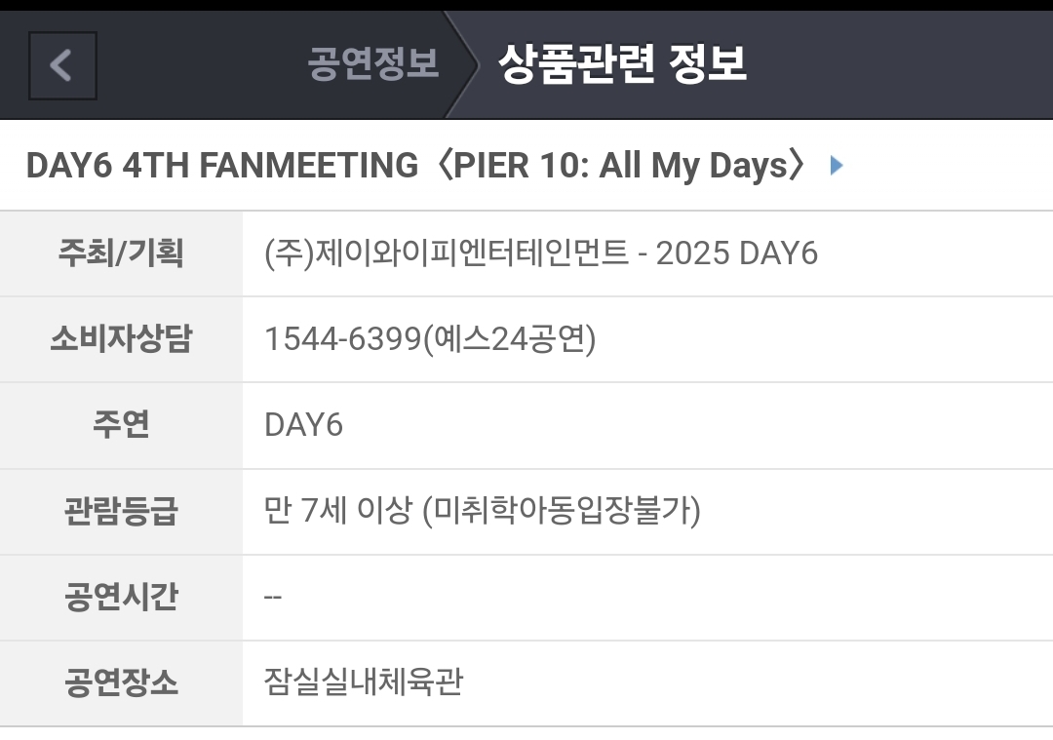
Task: Click the (미취학아동입장불가) notice text
Action: point(562,511)
